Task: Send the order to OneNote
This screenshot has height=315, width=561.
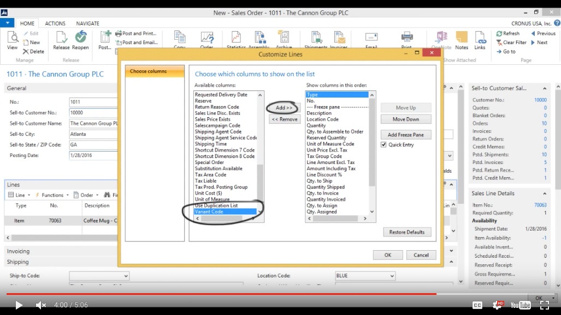Action: 441,37
